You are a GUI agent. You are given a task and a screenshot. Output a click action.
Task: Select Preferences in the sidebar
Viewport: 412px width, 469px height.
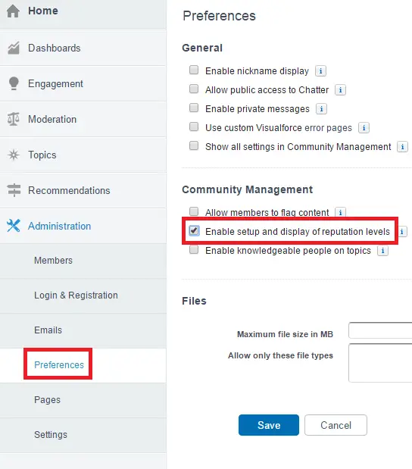(59, 365)
